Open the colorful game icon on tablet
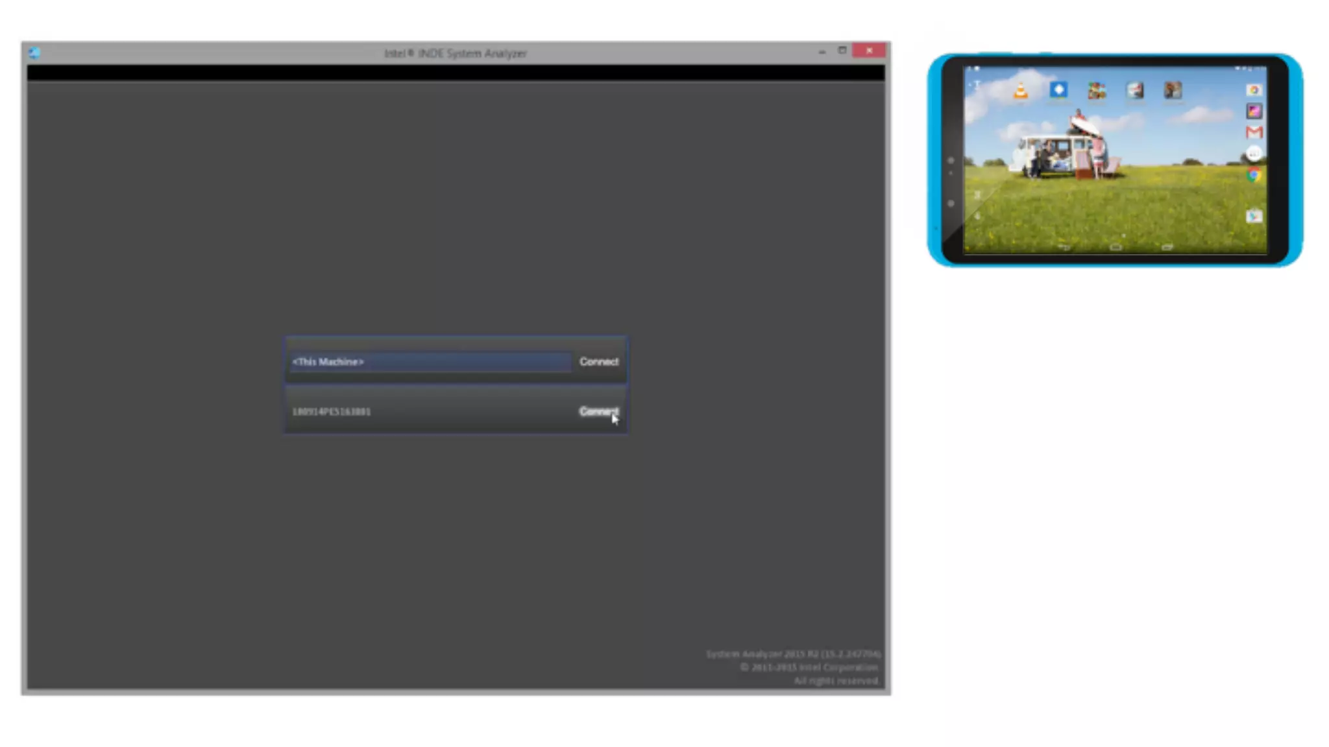Image resolution: width=1329 pixels, height=747 pixels. [1097, 91]
